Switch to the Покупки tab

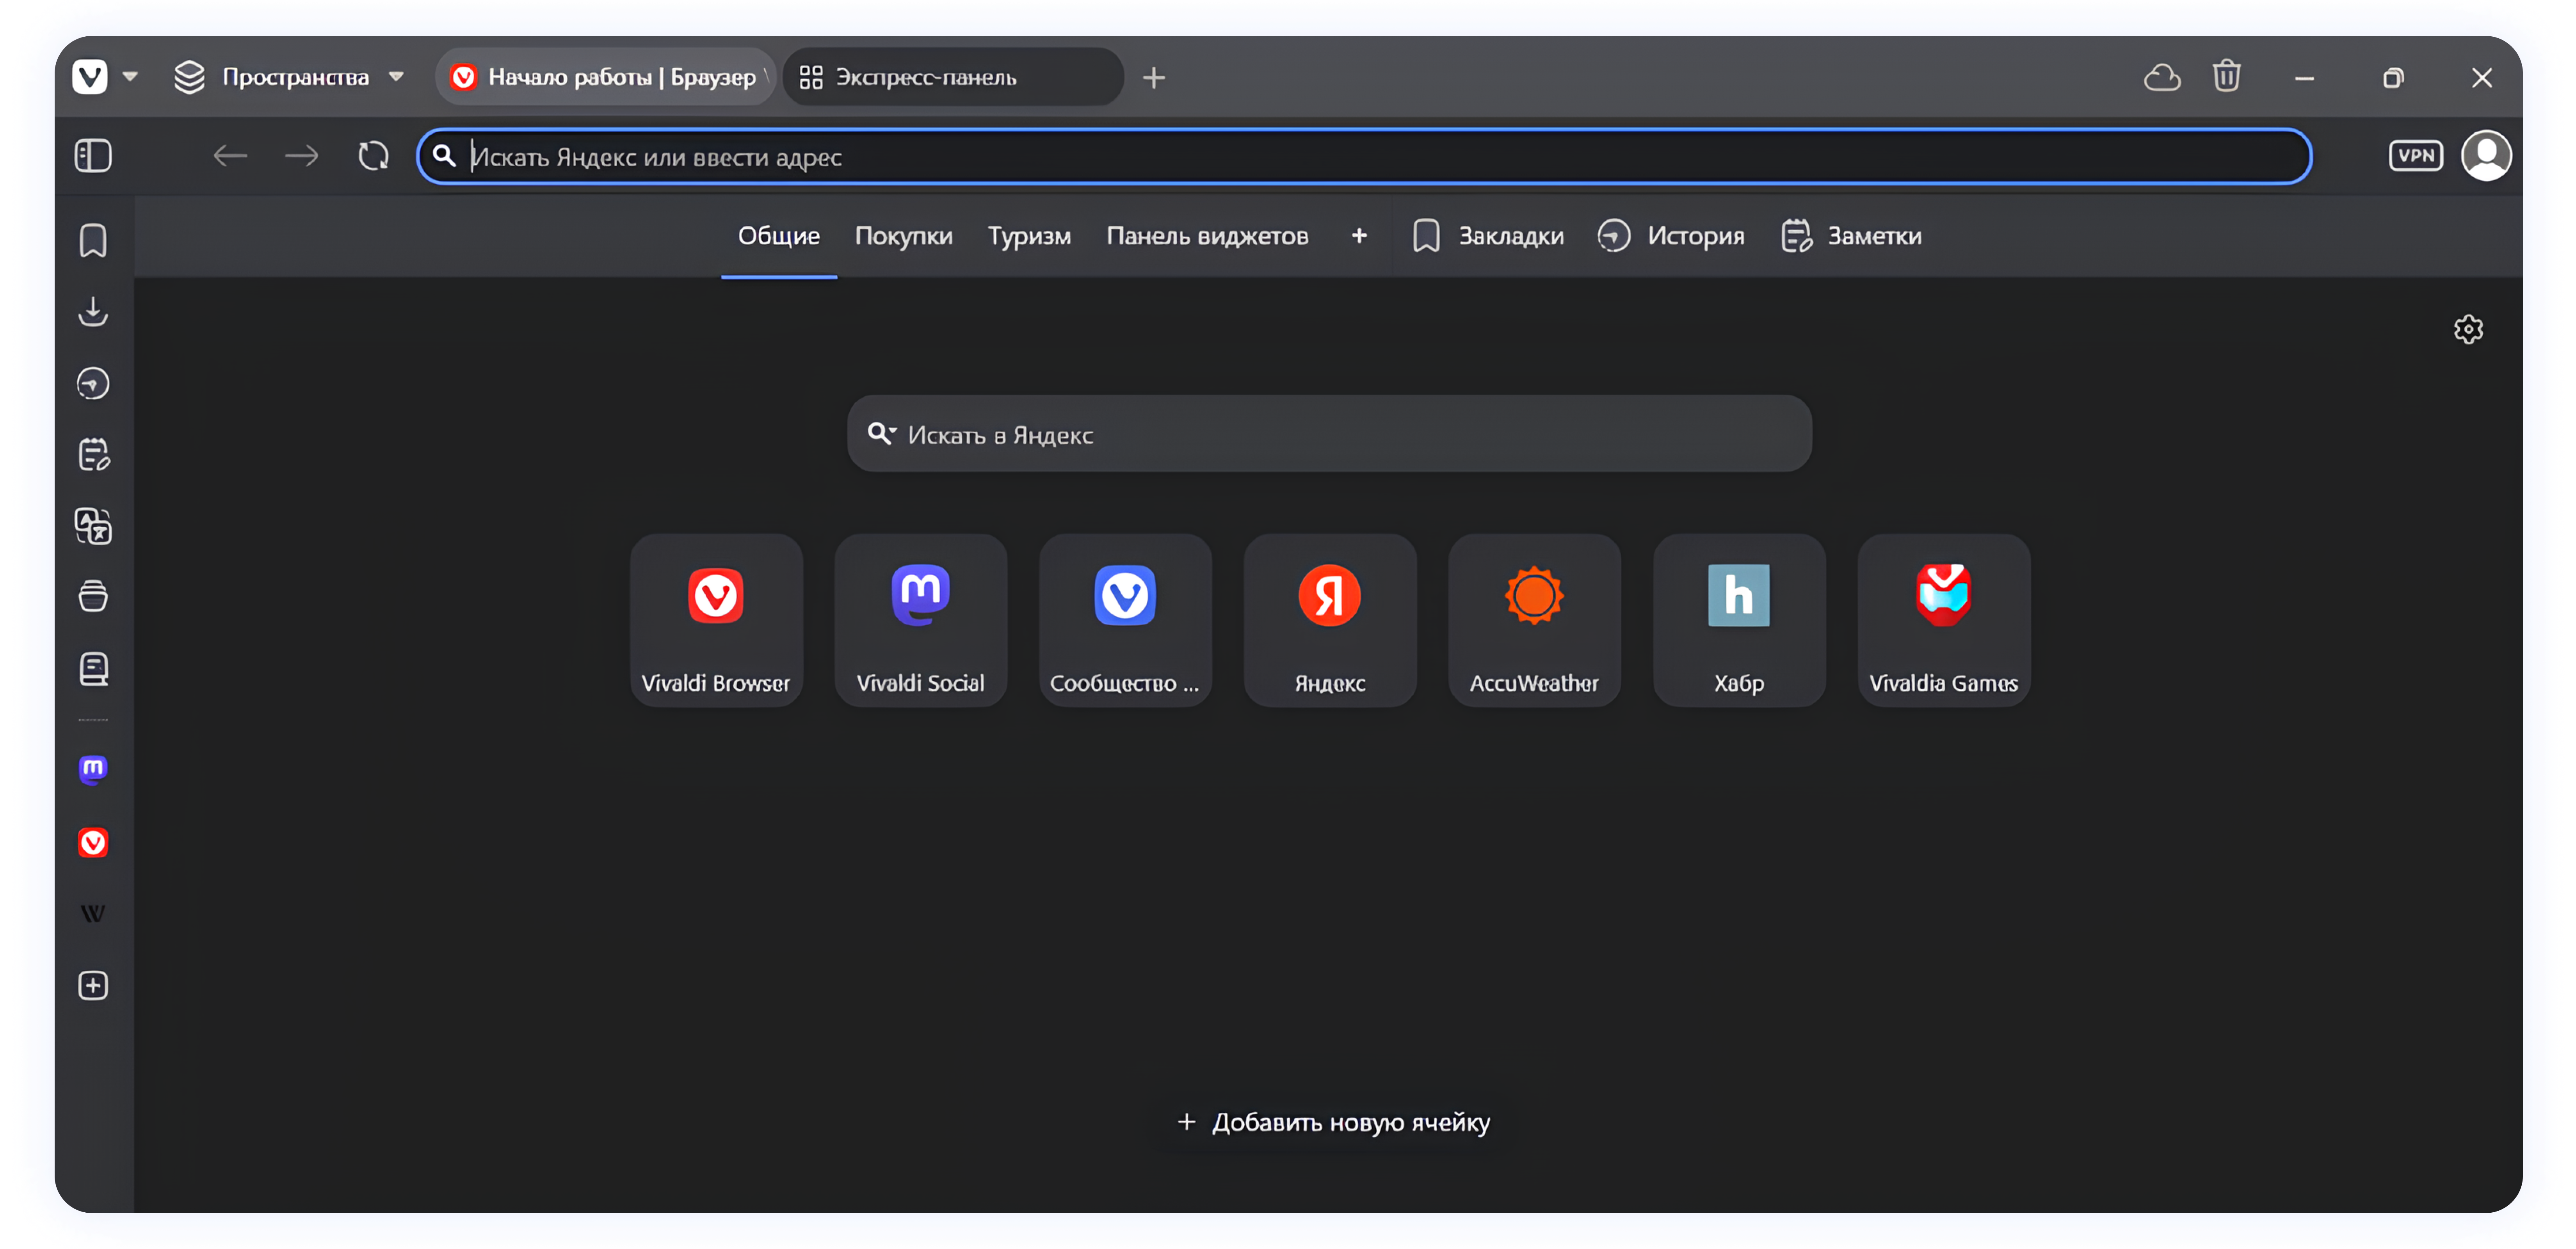(x=903, y=236)
